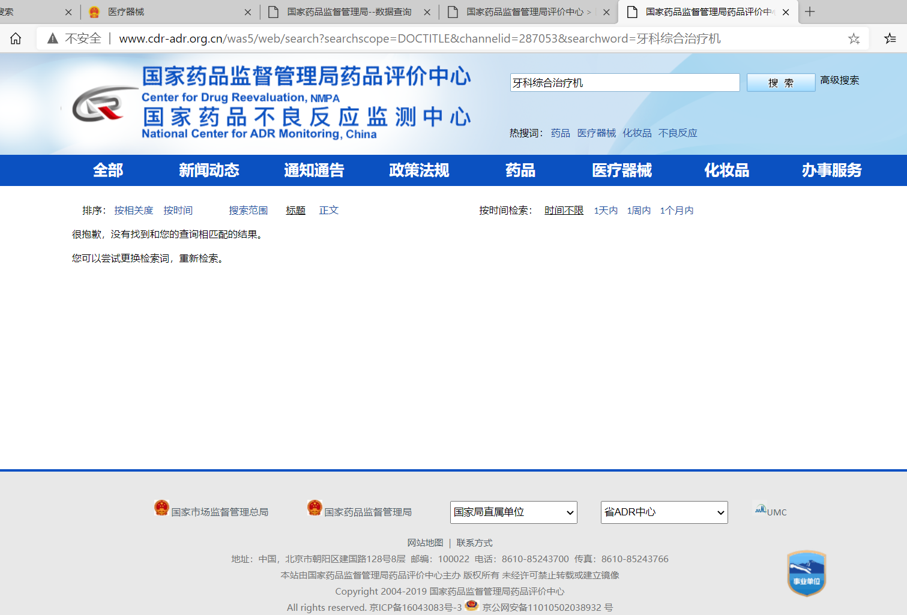The width and height of the screenshot is (907, 615).
Task: Open the 政策法规 navigation item
Action: coord(419,170)
